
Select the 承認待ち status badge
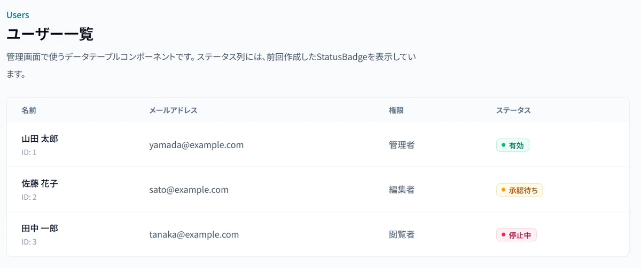520,190
